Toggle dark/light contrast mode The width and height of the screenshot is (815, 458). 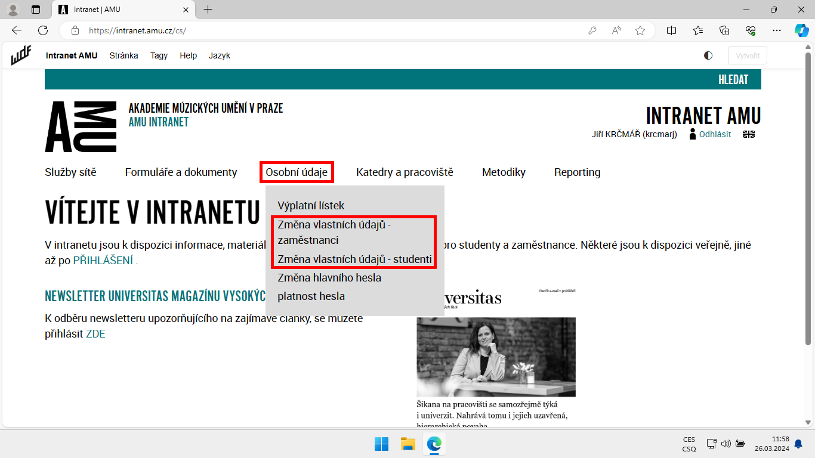pos(708,55)
